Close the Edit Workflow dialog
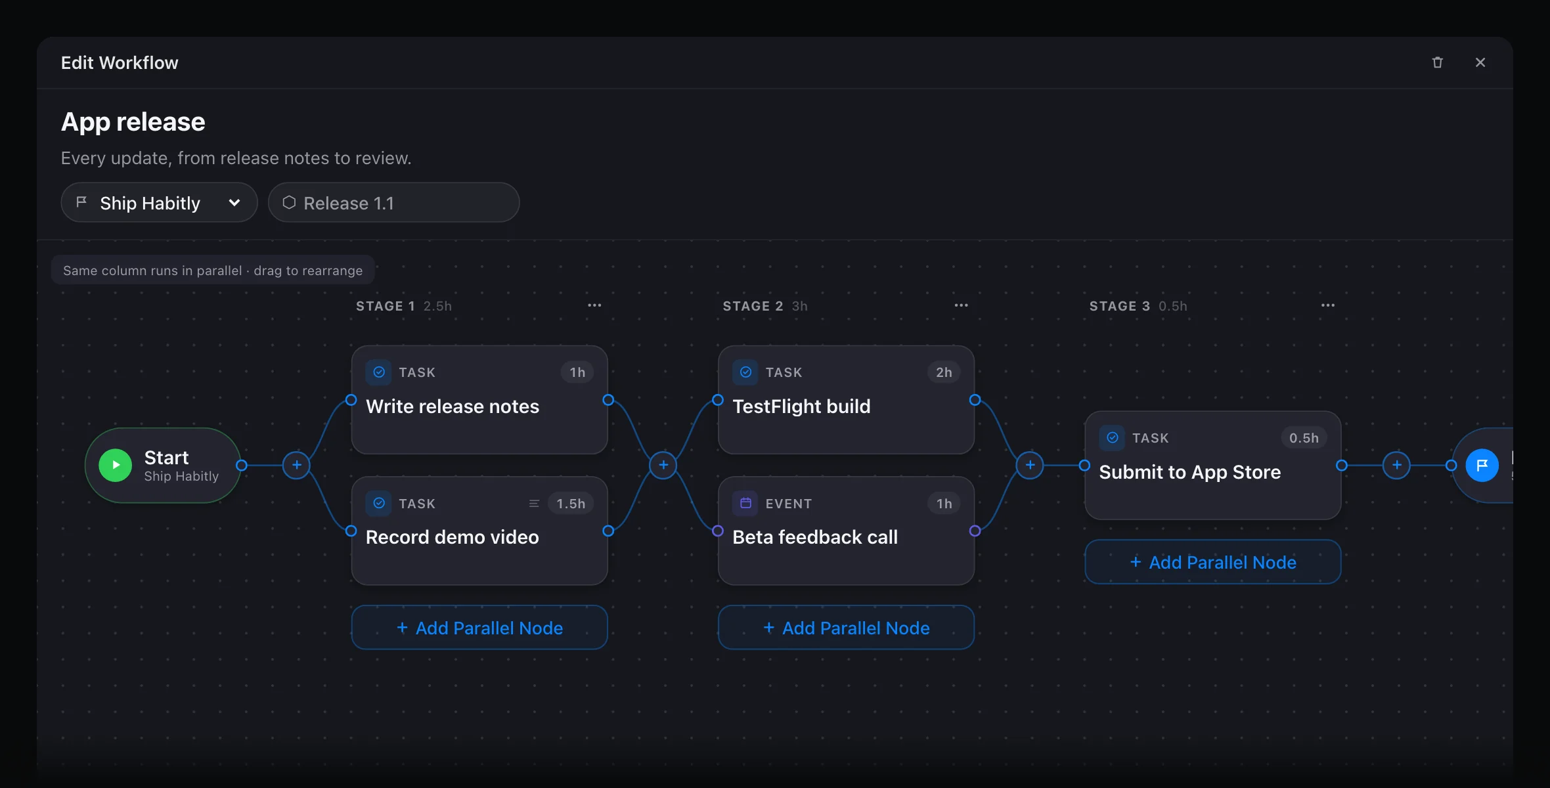 tap(1480, 62)
